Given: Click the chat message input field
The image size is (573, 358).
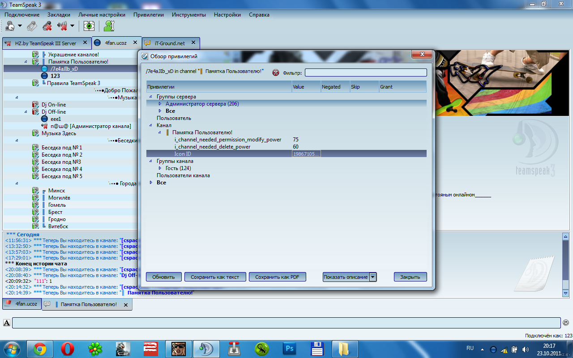Looking at the screenshot, I should click(286, 323).
